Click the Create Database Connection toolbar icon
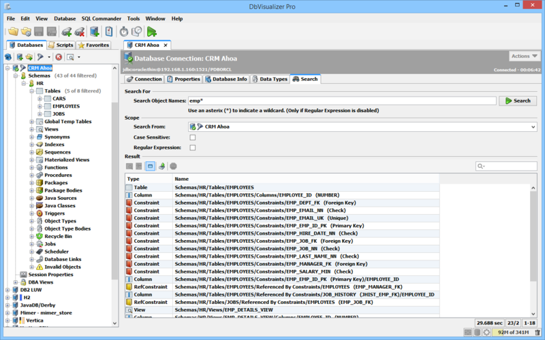Screen dimensions: 545x340 pyautogui.click(x=95, y=32)
